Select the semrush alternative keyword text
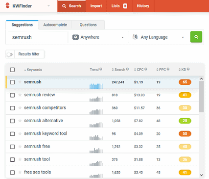 tap(44, 121)
